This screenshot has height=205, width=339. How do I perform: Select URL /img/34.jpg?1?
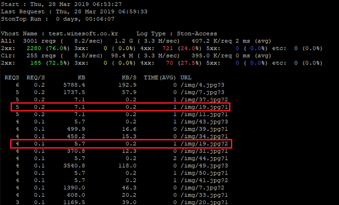pos(204,136)
